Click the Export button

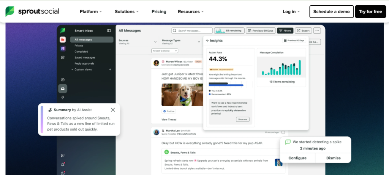[304, 31]
